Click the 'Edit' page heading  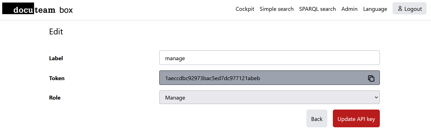(x=56, y=31)
